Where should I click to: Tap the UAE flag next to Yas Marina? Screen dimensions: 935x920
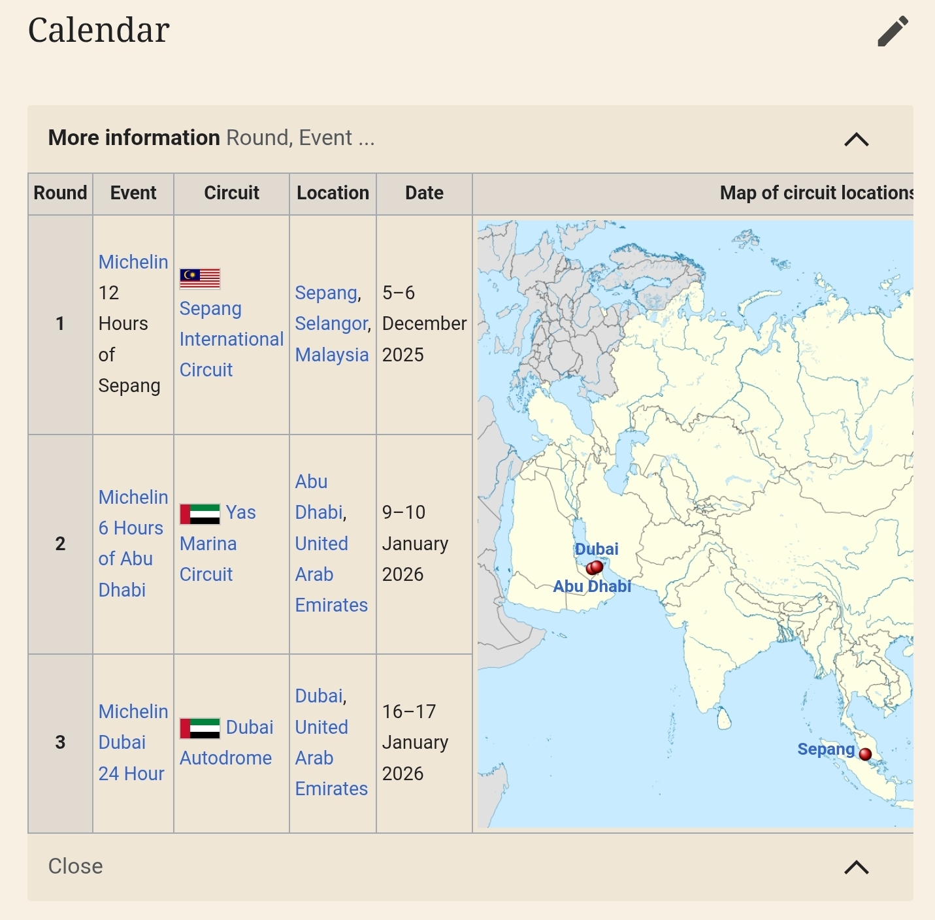[200, 514]
